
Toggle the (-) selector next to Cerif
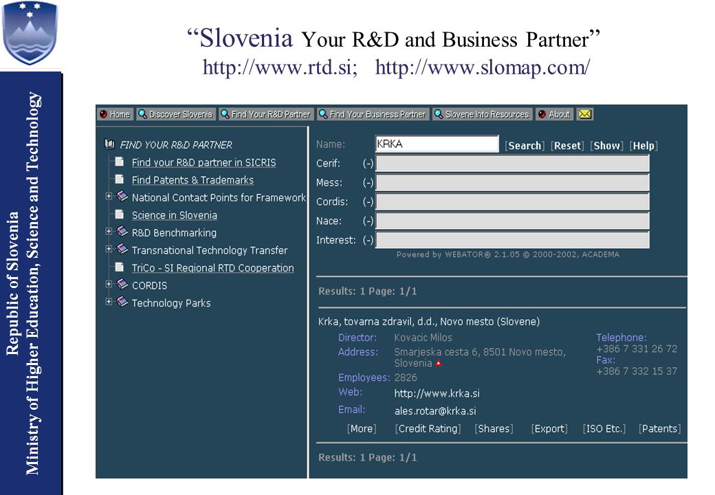(x=368, y=163)
